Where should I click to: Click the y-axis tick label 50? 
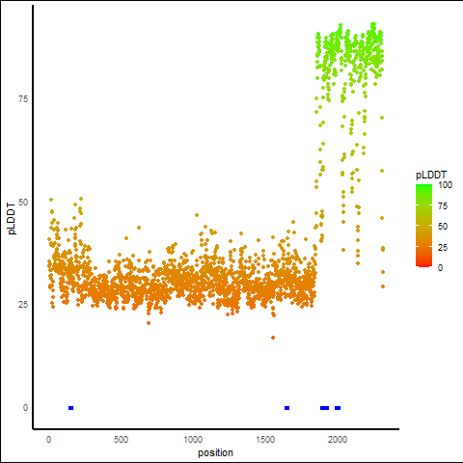pyautogui.click(x=23, y=203)
